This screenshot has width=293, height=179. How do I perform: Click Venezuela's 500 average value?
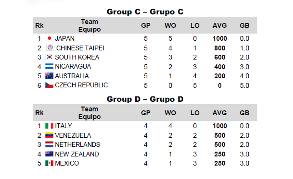click(220, 135)
